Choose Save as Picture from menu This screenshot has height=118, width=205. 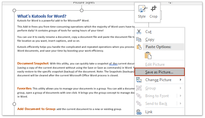tap(159, 72)
